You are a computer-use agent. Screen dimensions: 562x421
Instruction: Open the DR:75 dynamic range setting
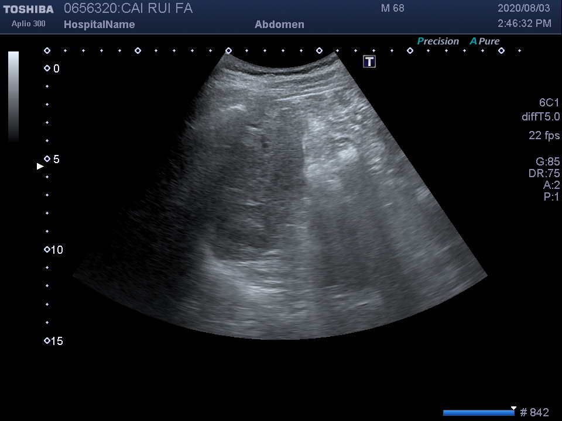[544, 174]
